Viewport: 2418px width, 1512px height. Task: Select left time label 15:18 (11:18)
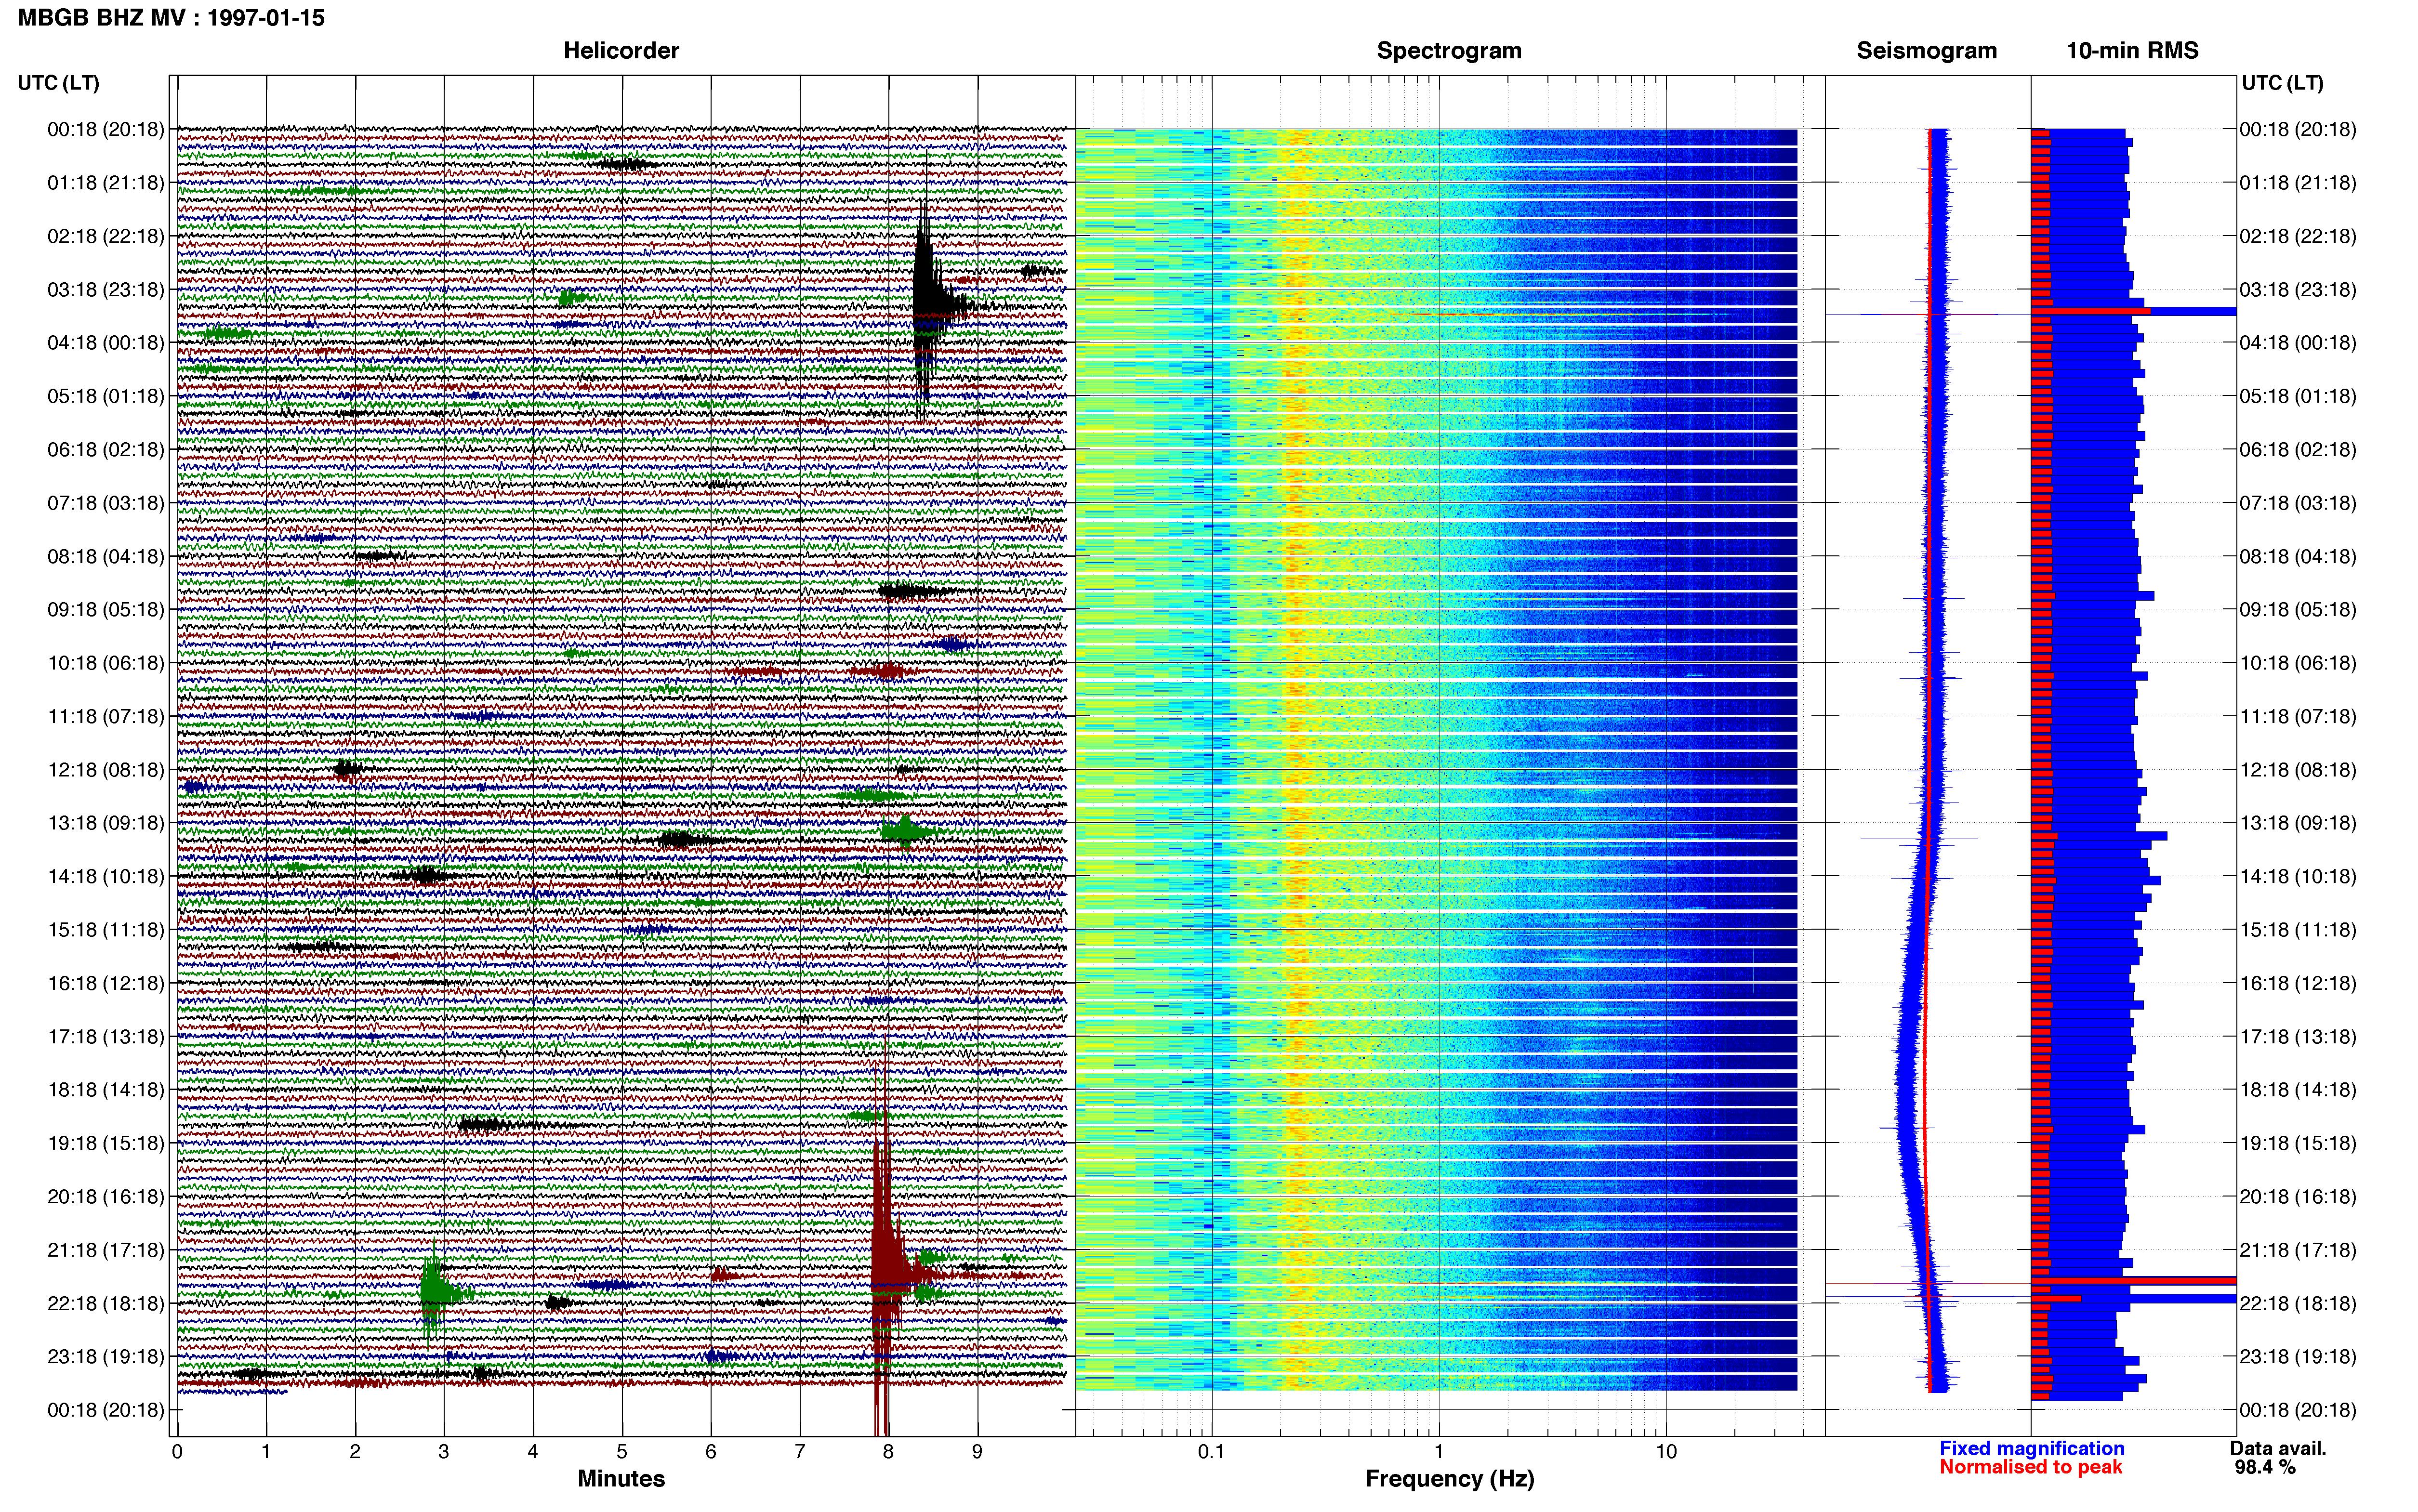tap(106, 929)
